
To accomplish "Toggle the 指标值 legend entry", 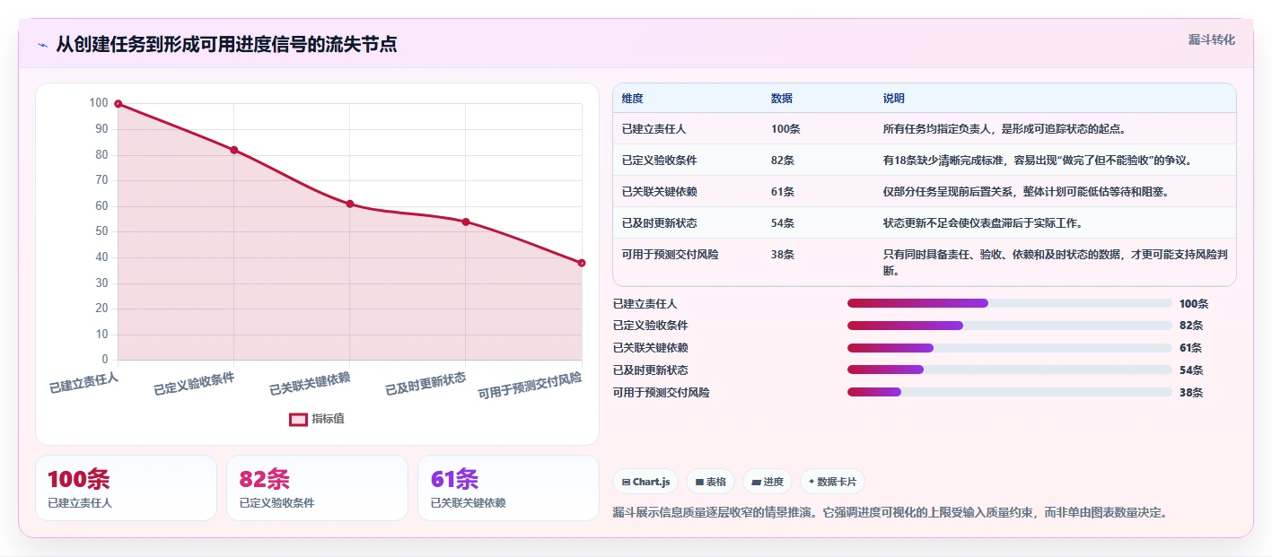I will click(x=317, y=419).
